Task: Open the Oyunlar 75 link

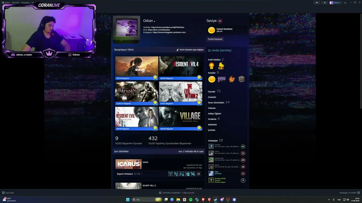Action: click(214, 92)
